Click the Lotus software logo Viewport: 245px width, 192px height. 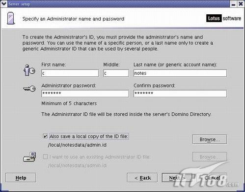(x=223, y=18)
